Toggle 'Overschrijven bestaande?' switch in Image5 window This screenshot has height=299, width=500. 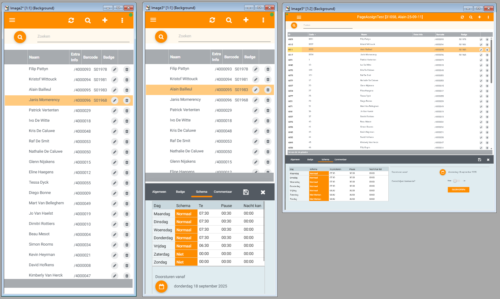456,181
